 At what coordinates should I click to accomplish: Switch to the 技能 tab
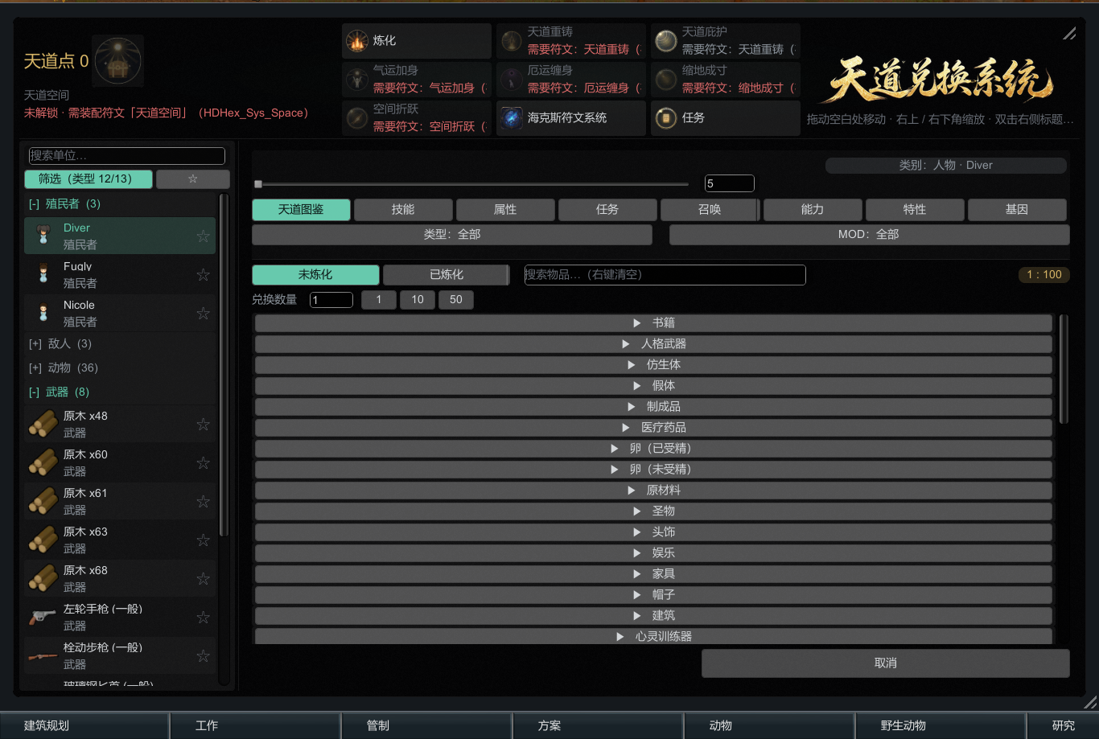[x=403, y=209]
